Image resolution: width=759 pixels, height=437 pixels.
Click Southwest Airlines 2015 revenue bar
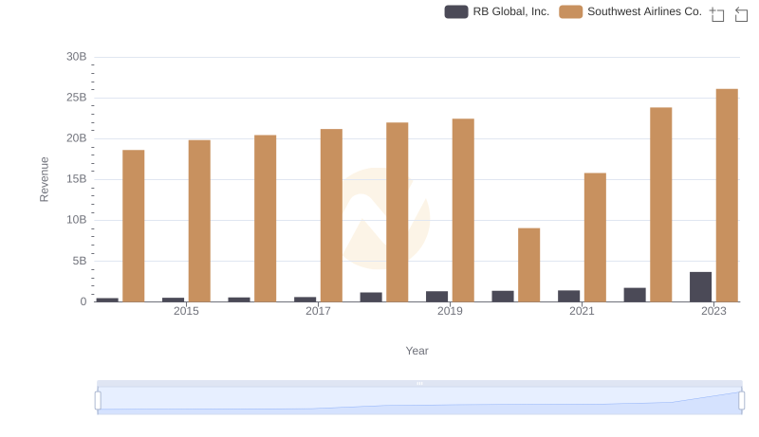199,221
